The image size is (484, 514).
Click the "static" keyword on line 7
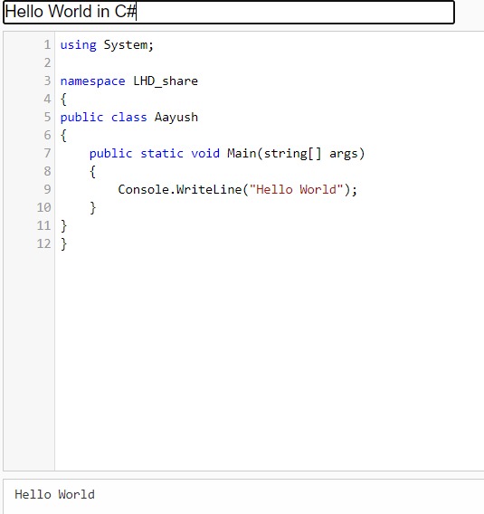162,154
